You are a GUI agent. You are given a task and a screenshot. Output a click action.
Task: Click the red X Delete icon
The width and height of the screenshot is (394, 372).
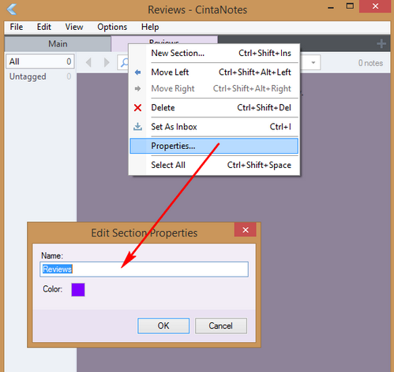click(137, 107)
